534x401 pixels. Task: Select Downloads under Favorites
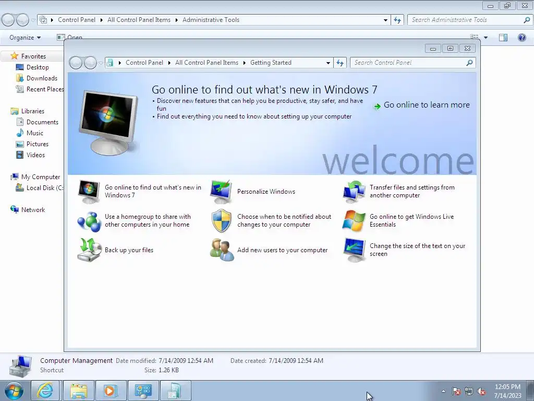click(x=42, y=78)
